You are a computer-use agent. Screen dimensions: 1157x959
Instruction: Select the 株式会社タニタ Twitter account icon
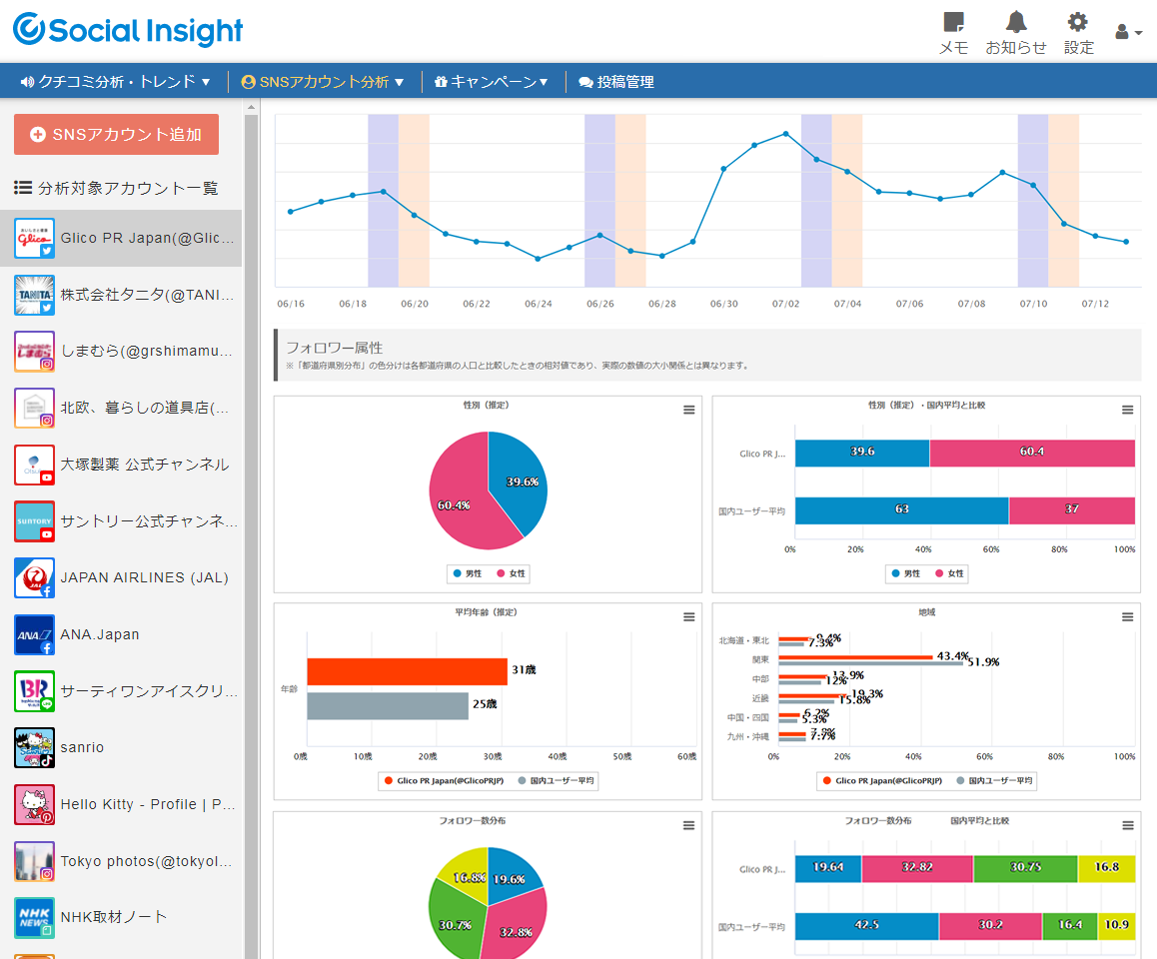click(35, 295)
